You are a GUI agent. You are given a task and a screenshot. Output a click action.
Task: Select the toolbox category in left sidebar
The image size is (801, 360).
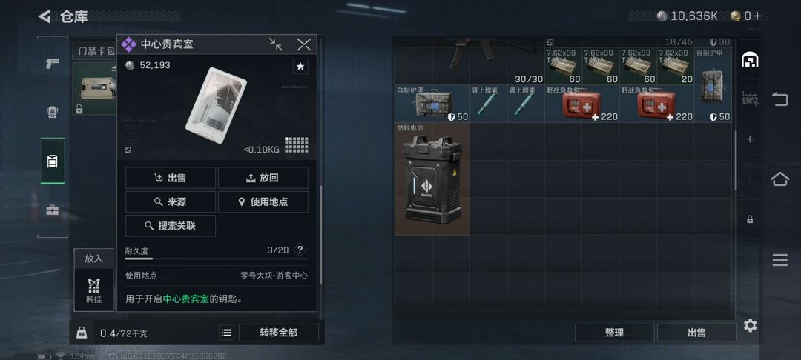52,210
